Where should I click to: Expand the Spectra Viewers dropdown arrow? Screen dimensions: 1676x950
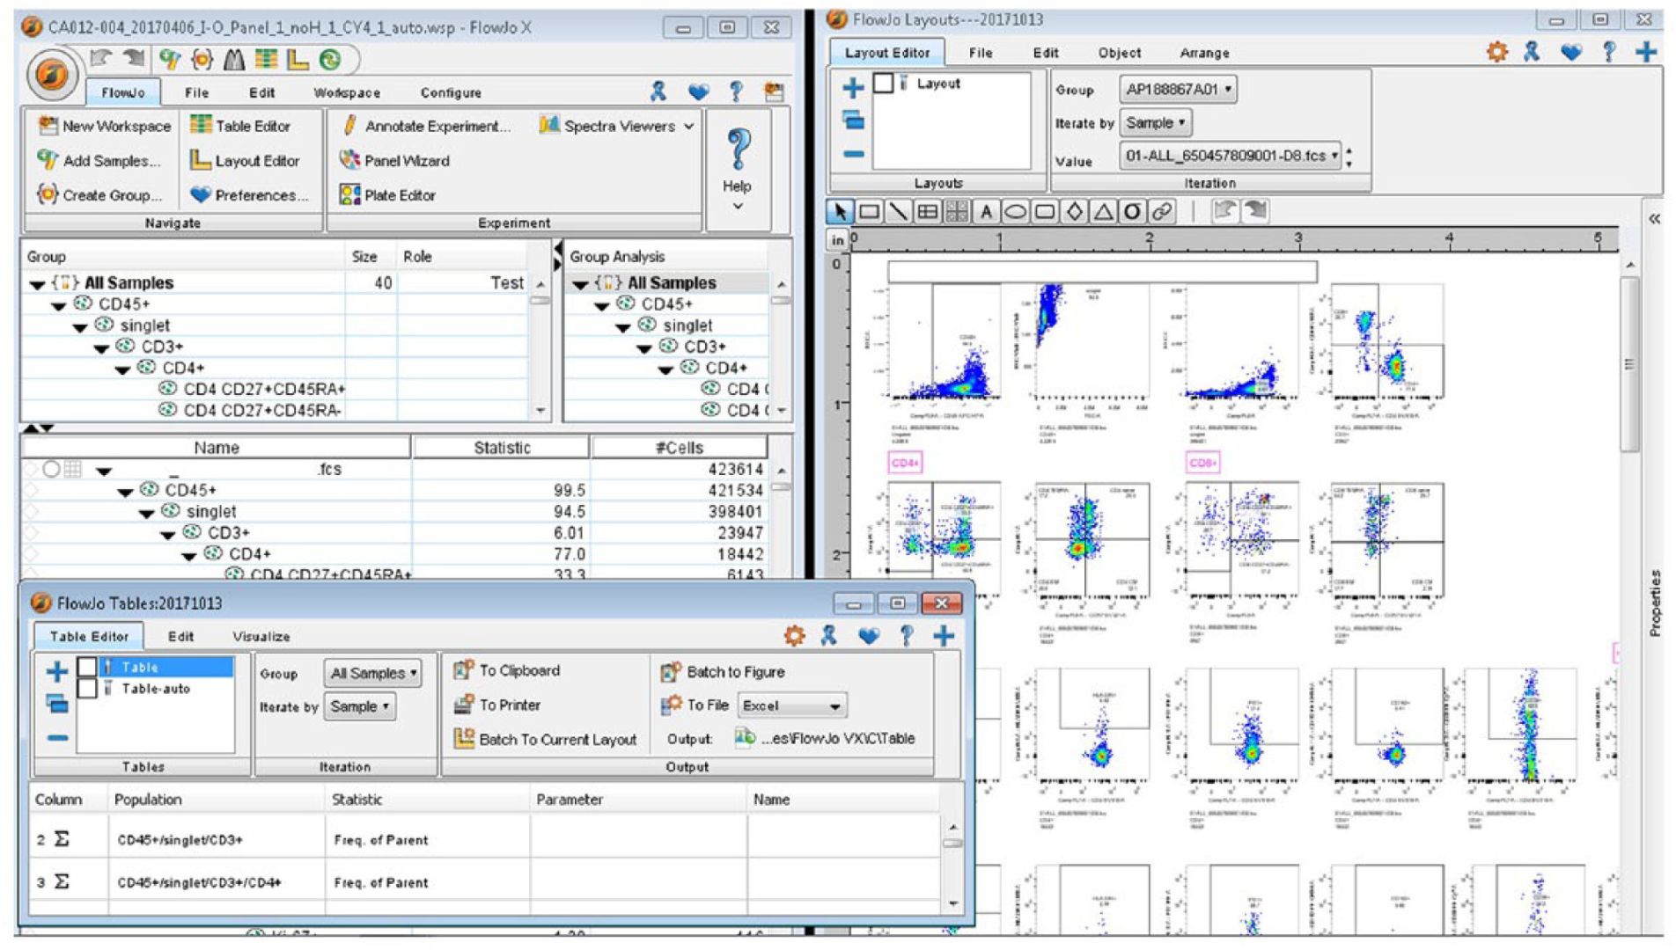[689, 127]
